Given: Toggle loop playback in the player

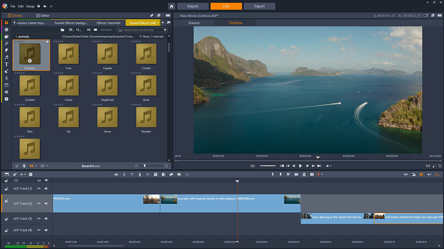Looking at the screenshot, I should coord(253,166).
